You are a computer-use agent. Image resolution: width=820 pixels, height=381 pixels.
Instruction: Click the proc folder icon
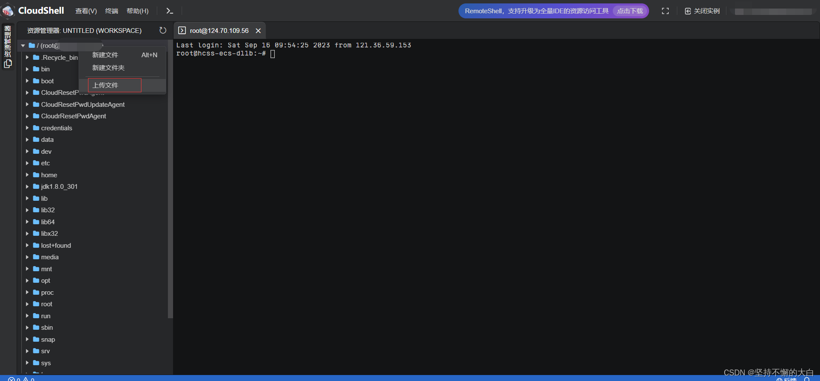tap(36, 292)
